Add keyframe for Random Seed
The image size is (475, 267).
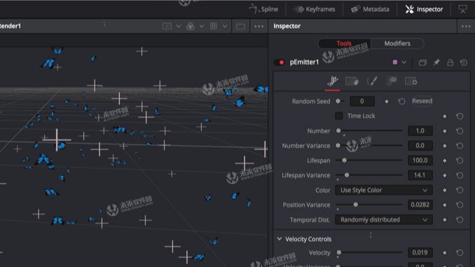(x=387, y=101)
